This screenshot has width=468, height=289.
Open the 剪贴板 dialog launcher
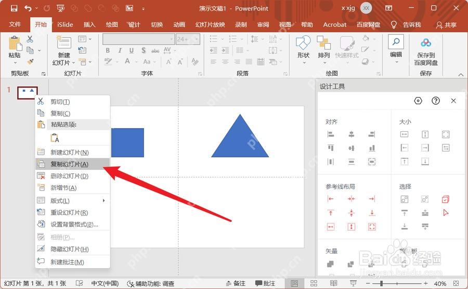coord(44,73)
